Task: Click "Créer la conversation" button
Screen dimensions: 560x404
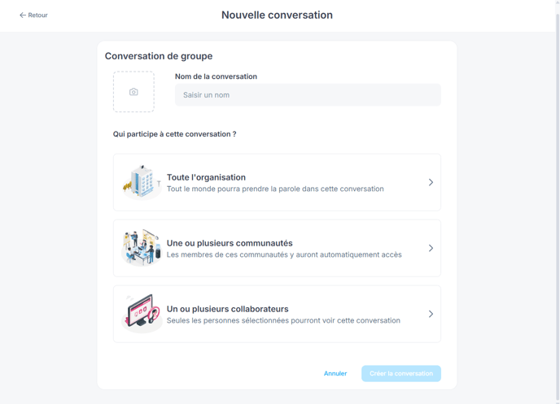Action: (401, 374)
